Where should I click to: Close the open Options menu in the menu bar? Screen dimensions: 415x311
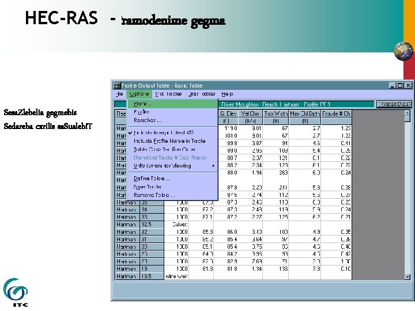(x=139, y=94)
